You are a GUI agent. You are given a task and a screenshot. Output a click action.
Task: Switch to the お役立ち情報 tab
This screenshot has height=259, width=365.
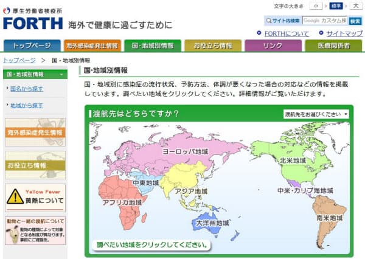click(x=212, y=46)
